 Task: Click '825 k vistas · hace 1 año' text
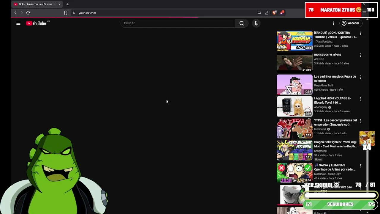pyautogui.click(x=328, y=89)
